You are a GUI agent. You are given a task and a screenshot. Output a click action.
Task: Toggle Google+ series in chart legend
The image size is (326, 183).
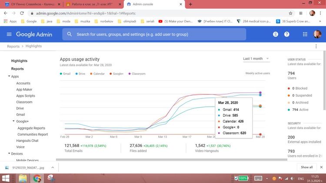click(116, 74)
